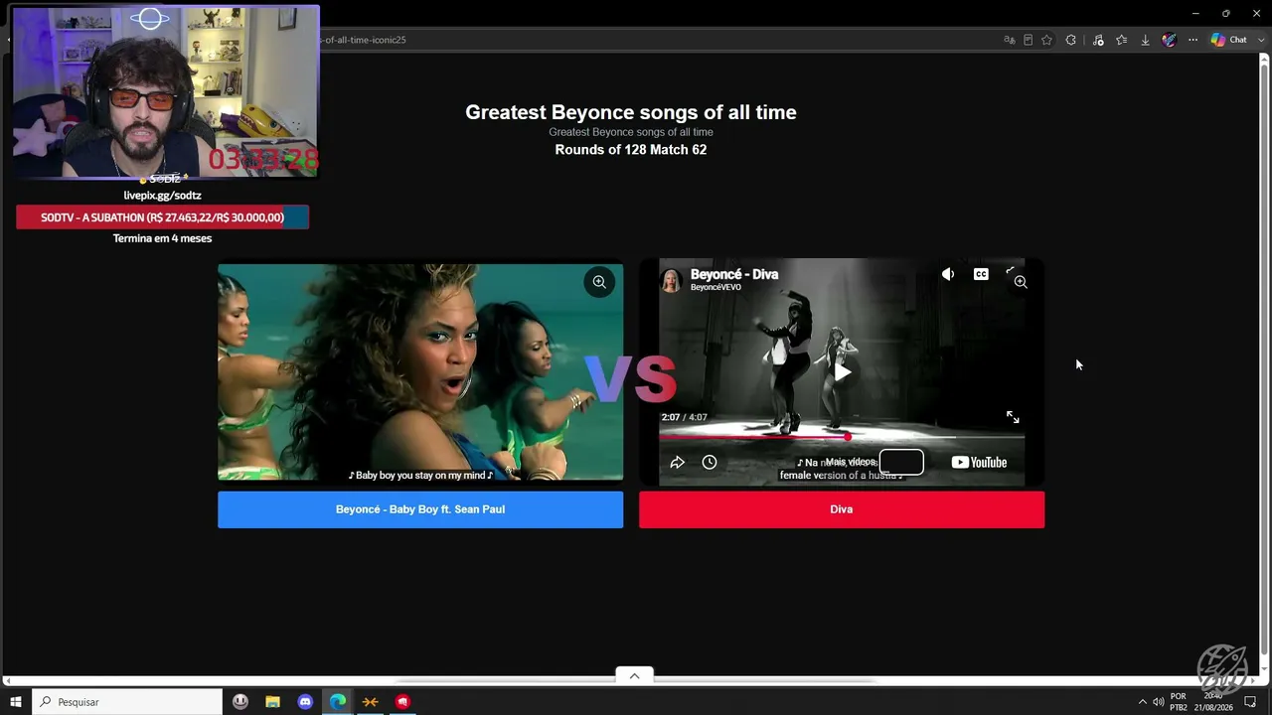Open the POR PTB2 language selector
Screen dimensions: 1272x715
(1179, 702)
